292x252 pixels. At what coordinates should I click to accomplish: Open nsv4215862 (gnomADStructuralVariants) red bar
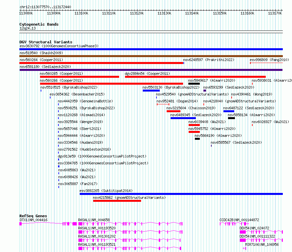click(x=117, y=201)
